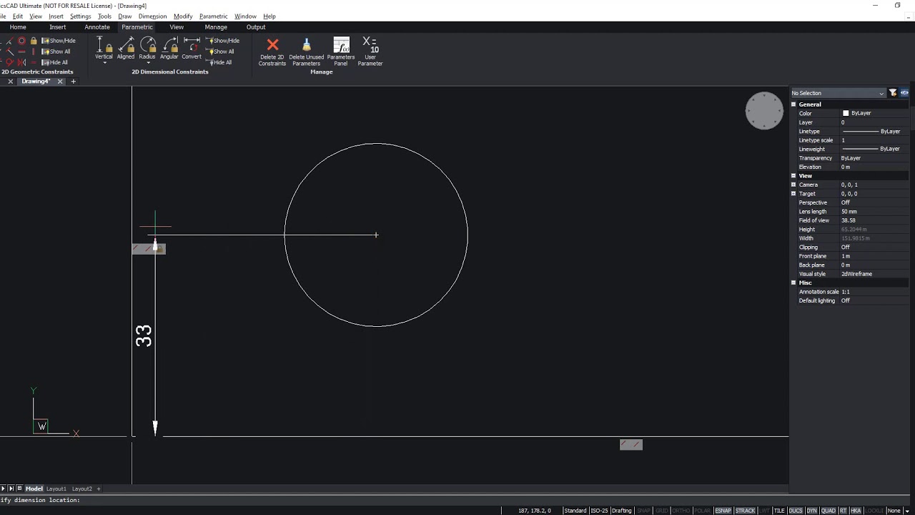
Task: Close the Drawing4 tab
Action: 60,82
